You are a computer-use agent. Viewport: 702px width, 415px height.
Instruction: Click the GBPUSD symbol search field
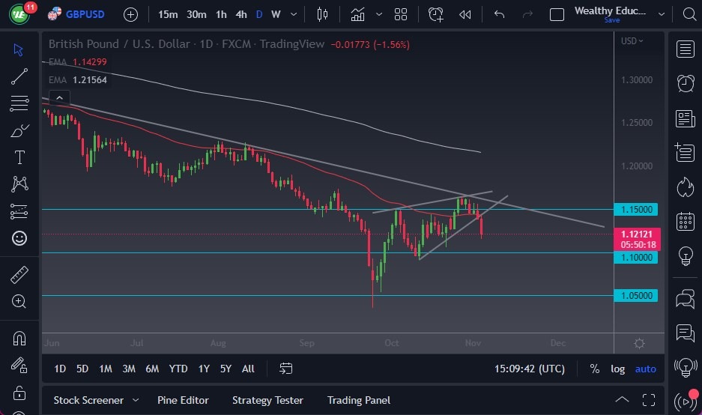tap(85, 14)
